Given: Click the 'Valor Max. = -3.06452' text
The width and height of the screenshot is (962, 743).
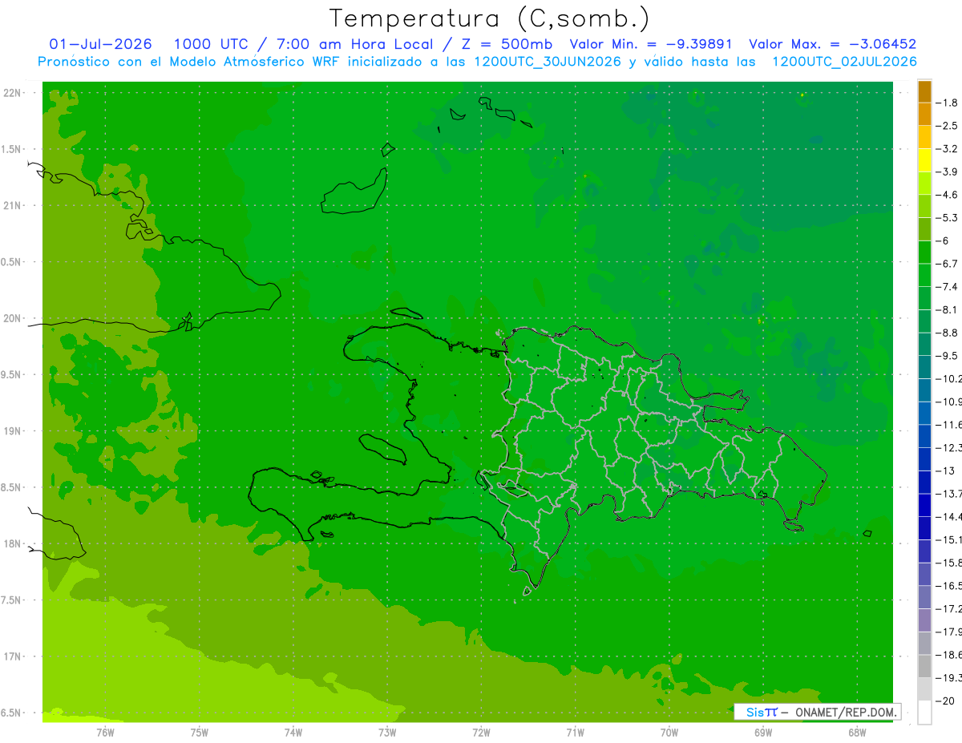Looking at the screenshot, I should [x=832, y=44].
